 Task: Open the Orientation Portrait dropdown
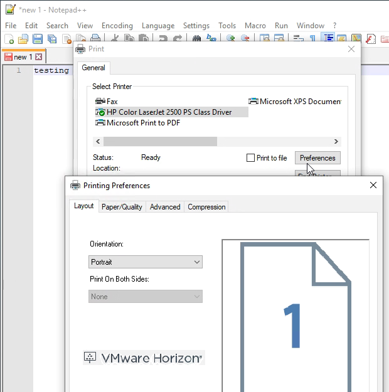point(146,262)
